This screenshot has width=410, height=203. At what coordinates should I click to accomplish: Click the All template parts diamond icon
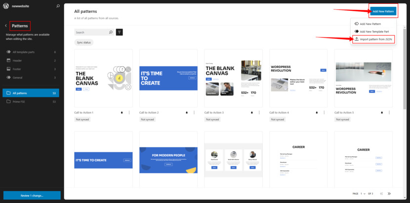click(x=8, y=52)
